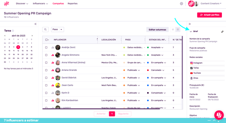Open the help chat bubble icon
226x123 pixels.
click(x=219, y=115)
